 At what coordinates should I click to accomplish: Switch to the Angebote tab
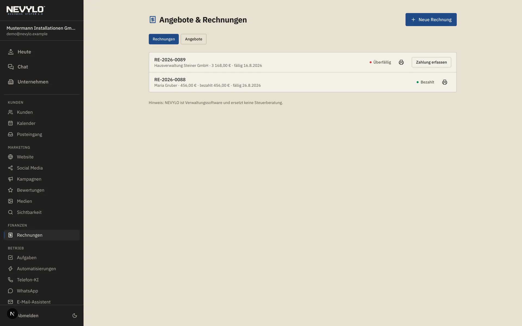[x=194, y=39]
